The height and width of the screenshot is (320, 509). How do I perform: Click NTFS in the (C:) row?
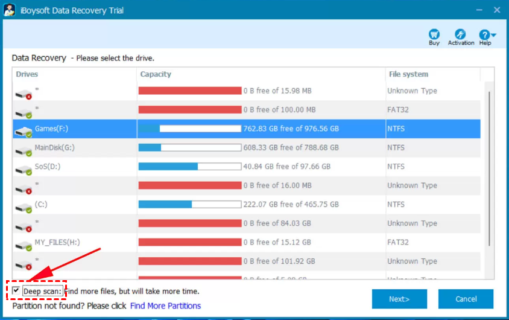(396, 204)
